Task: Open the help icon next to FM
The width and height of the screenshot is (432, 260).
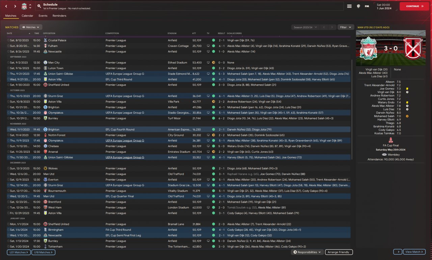Action: click(358, 6)
